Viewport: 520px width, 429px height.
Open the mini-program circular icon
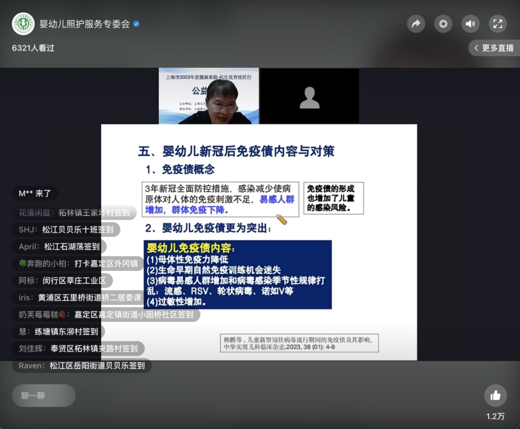click(443, 24)
